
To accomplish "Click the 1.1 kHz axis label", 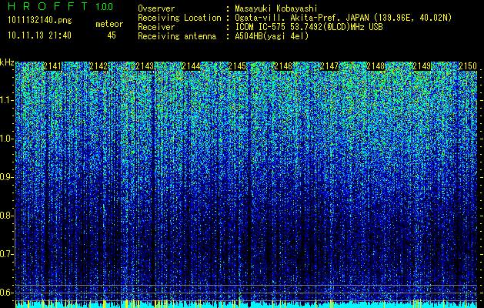I will point(6,100).
